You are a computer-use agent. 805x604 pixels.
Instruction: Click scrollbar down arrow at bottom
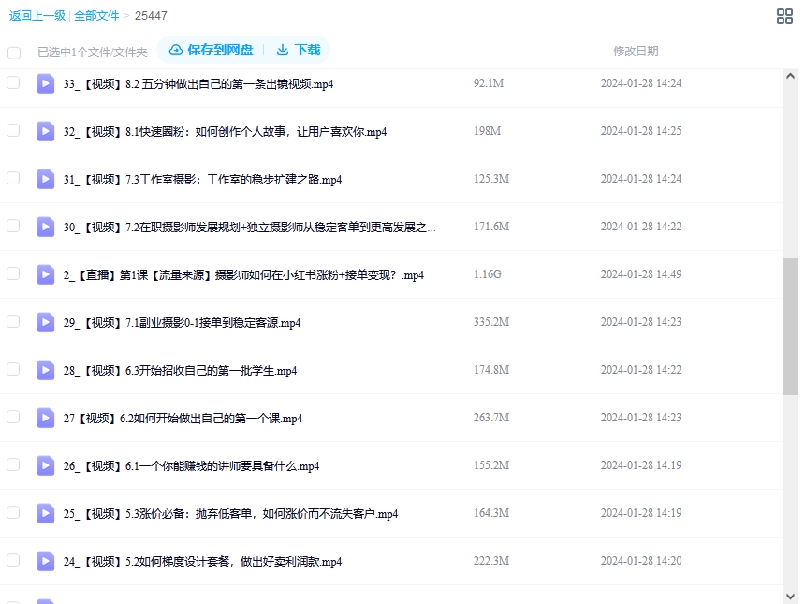coord(791,595)
